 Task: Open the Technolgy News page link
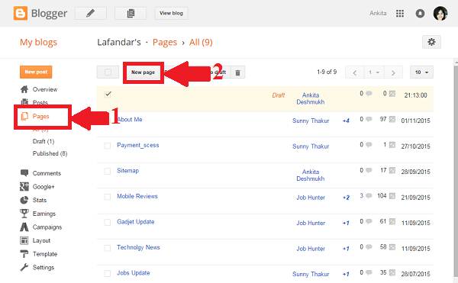[x=138, y=247]
